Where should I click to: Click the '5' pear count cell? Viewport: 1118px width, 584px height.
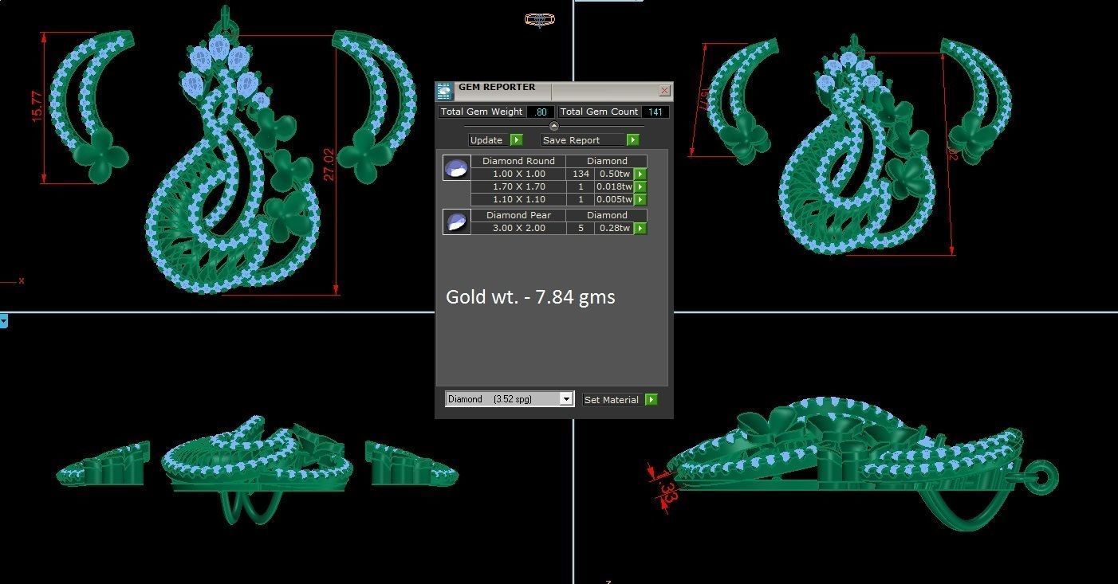(581, 228)
